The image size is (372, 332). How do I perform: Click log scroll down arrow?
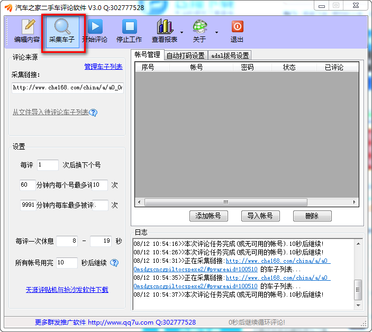pyautogui.click(x=358, y=306)
